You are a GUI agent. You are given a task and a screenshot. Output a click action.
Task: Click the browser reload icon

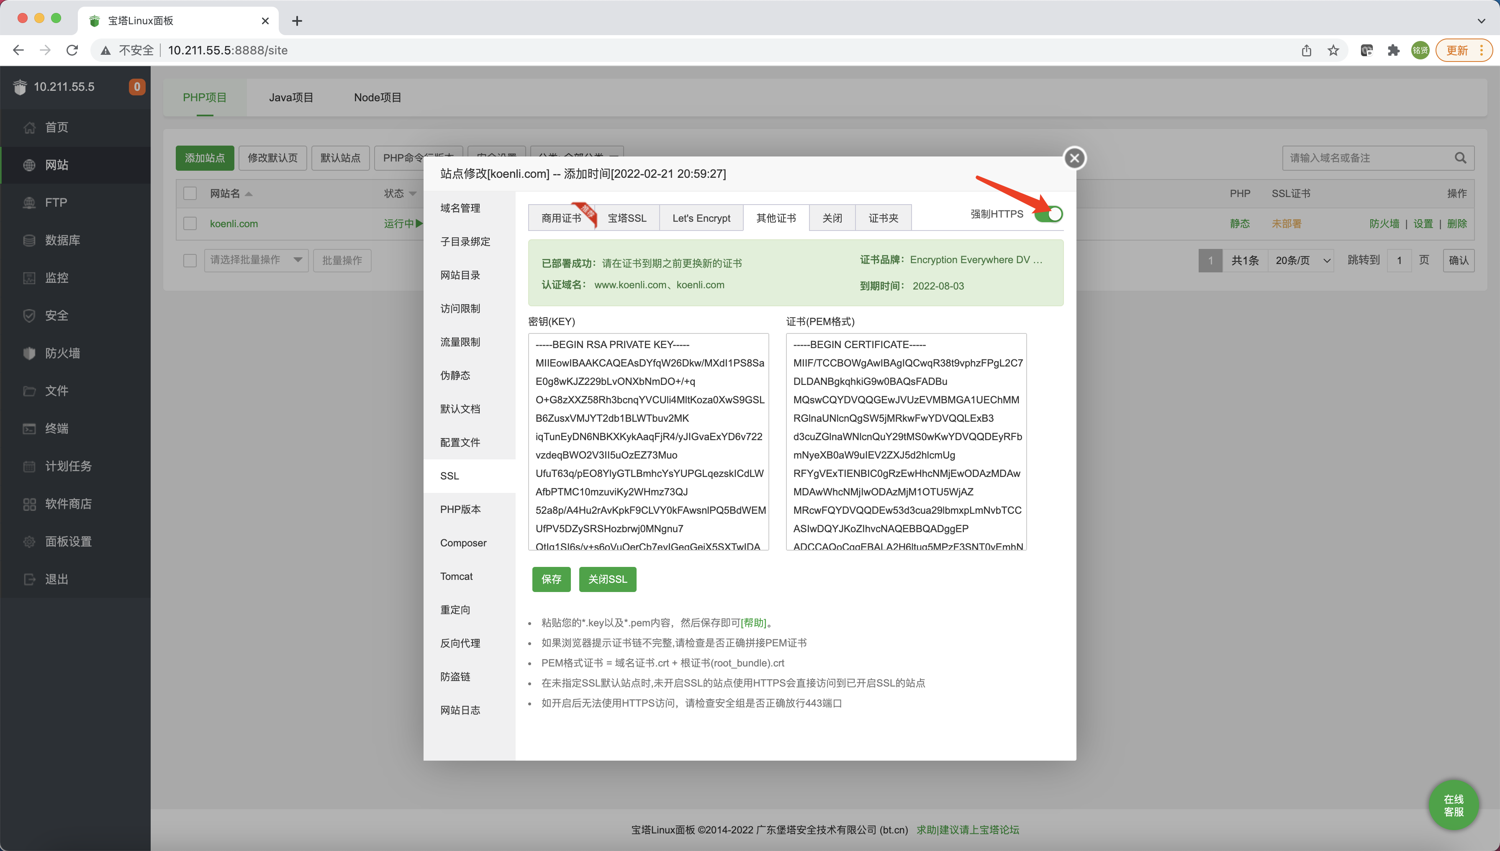(72, 50)
